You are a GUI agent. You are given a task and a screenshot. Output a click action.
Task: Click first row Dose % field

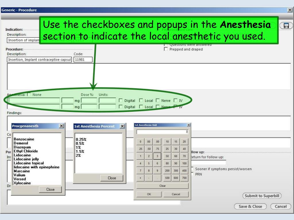89,101
